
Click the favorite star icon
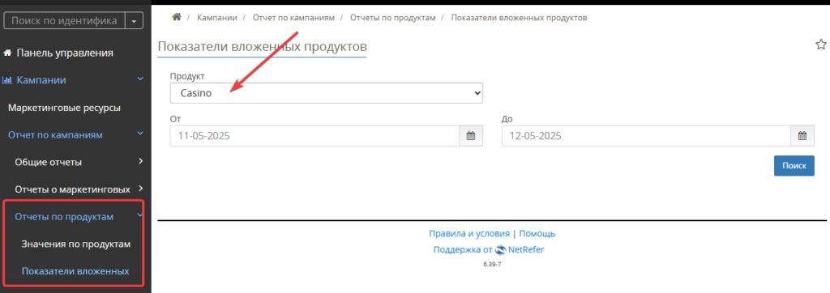[x=820, y=45]
